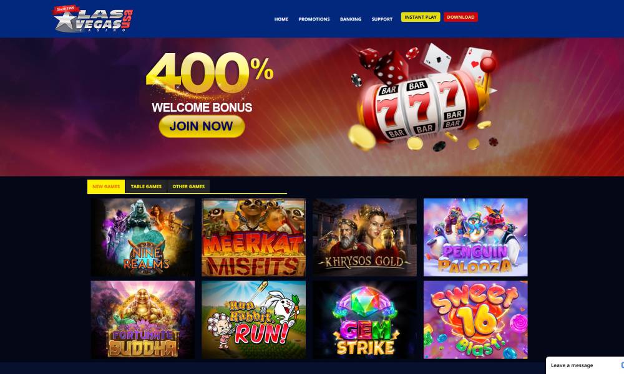624x374 pixels.
Task: Open the Support page
Action: [382, 19]
